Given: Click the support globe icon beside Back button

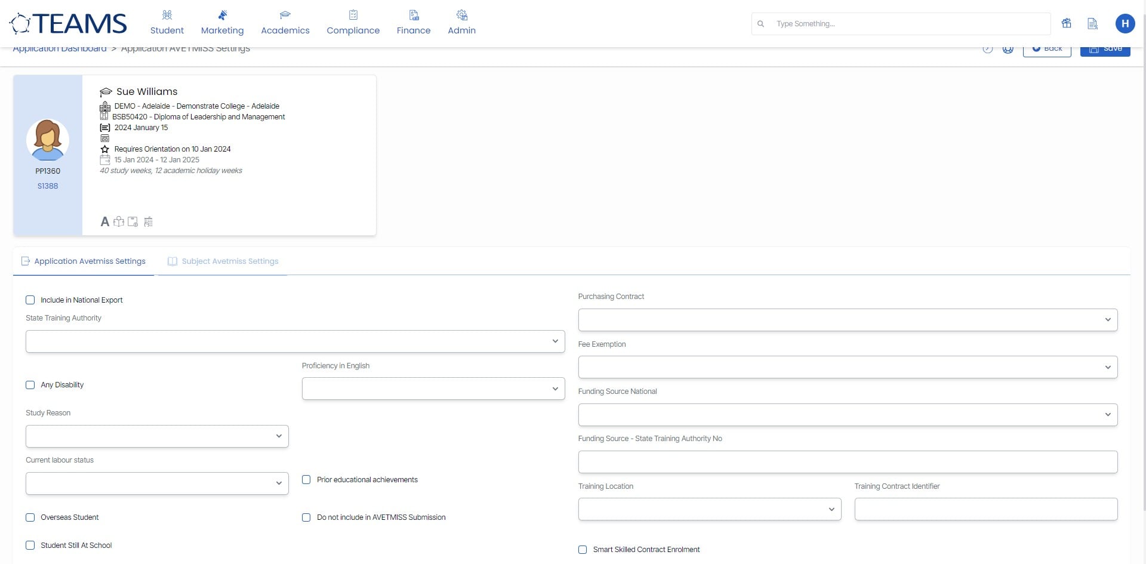Looking at the screenshot, I should pos(1008,50).
